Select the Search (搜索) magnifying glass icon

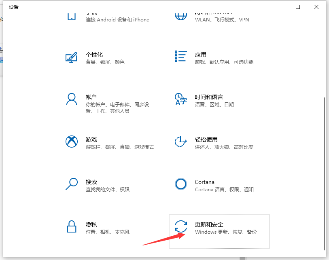coord(71,184)
